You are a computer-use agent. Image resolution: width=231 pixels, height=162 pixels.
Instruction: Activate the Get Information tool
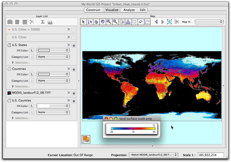pos(90,22)
